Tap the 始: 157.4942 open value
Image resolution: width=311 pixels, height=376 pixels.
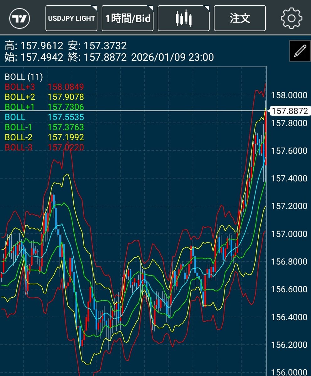pos(34,57)
